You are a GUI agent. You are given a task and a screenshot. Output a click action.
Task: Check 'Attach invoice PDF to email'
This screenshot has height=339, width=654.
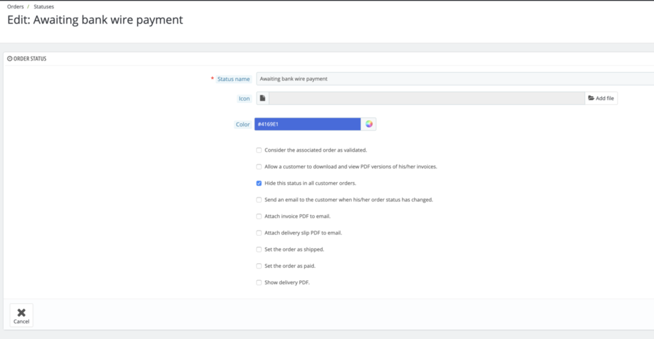(x=259, y=216)
